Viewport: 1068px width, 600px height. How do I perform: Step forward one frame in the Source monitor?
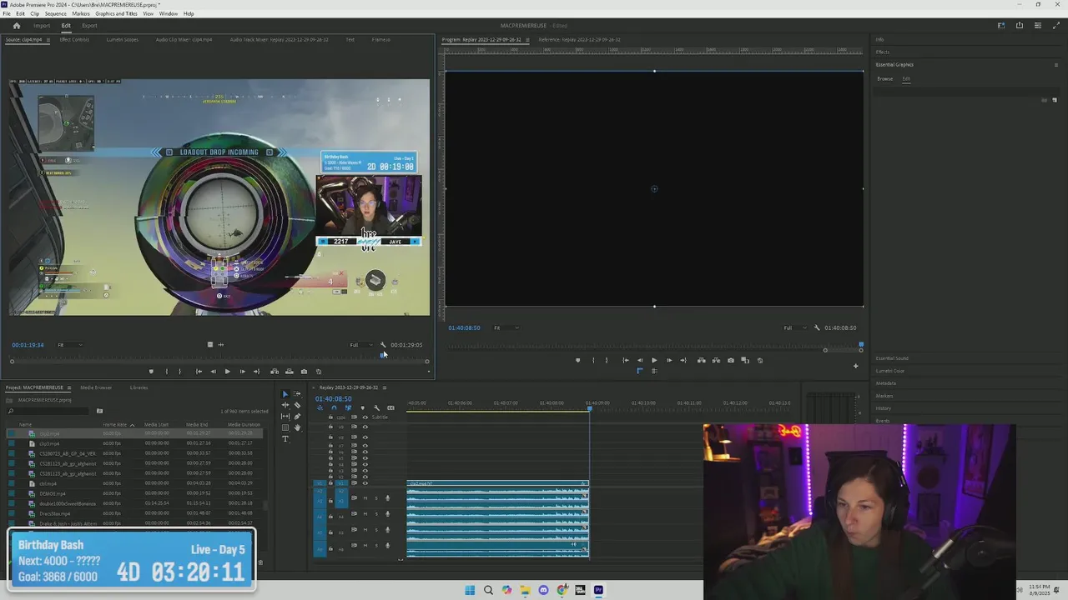tap(242, 372)
